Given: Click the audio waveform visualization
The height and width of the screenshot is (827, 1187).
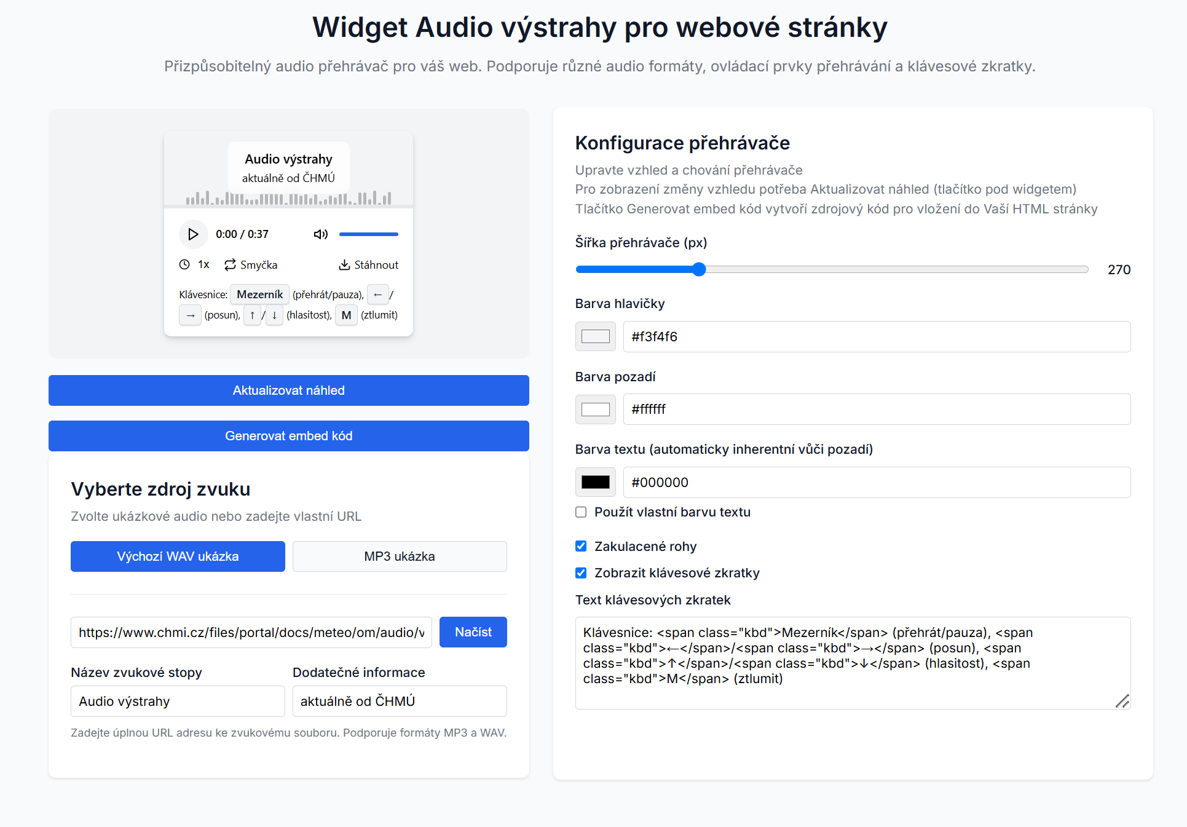Looking at the screenshot, I should tap(288, 198).
